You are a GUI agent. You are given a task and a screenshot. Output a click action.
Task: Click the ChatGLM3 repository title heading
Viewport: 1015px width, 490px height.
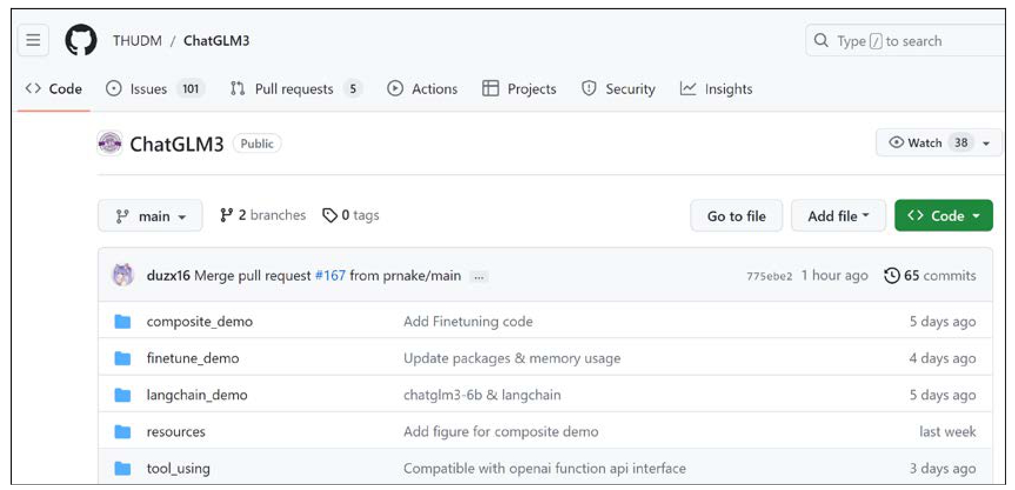pos(176,144)
